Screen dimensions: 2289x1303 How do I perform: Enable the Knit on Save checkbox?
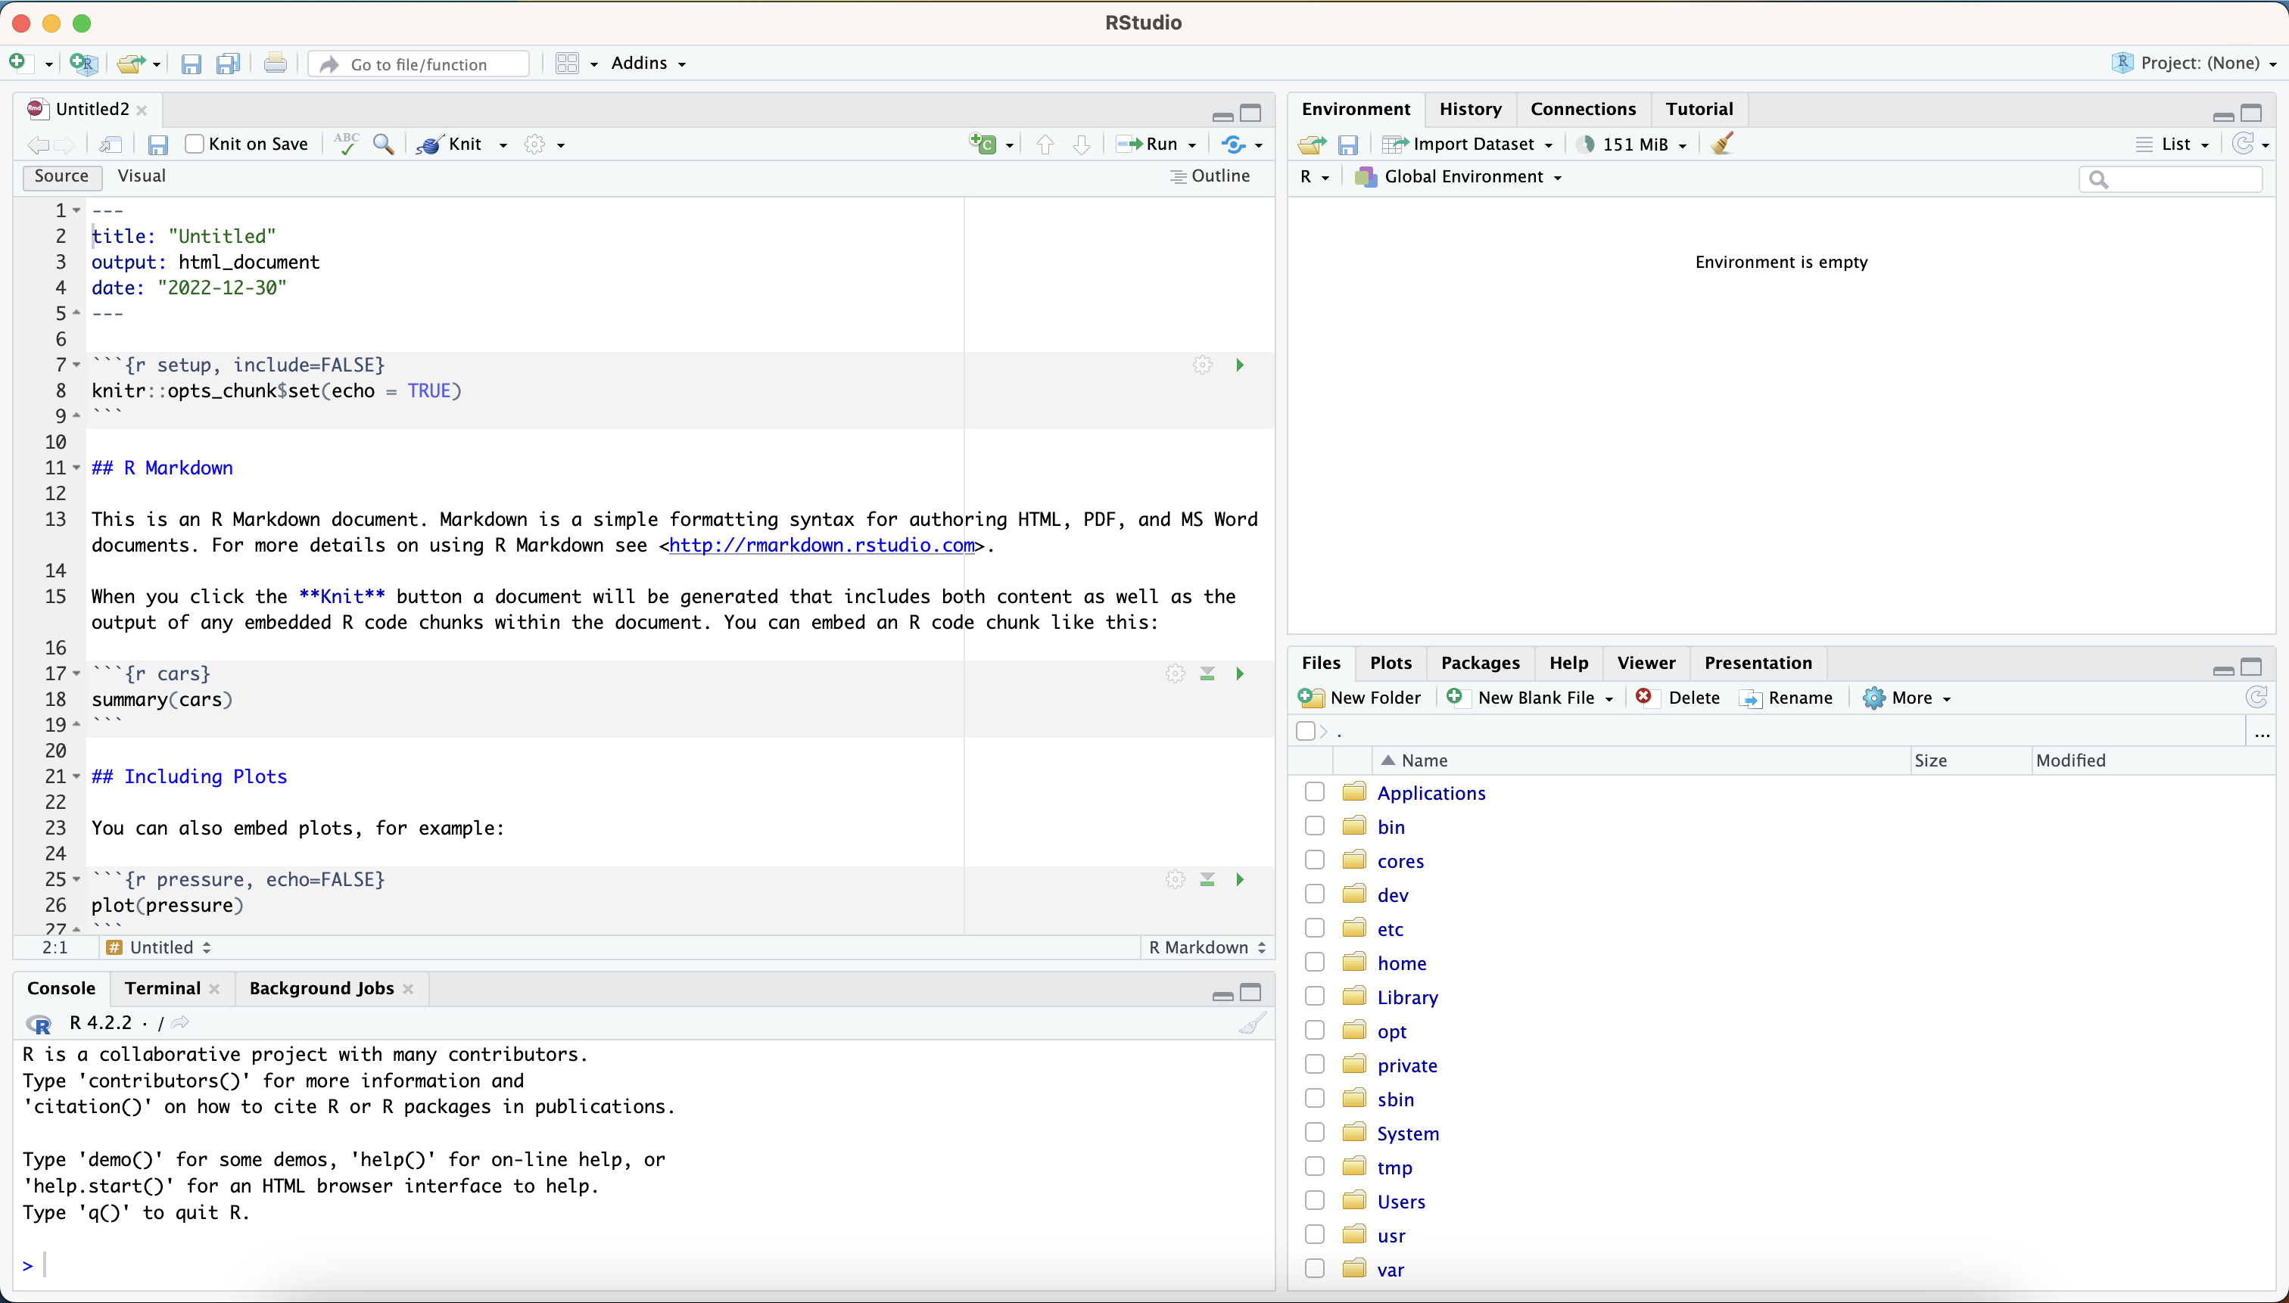point(195,144)
